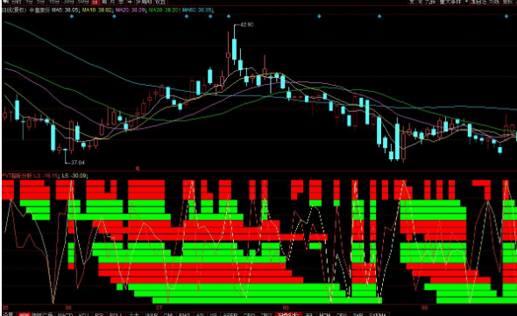Open the W&R indicator tab
Viewport: 517px width, 316px height.
point(152,314)
